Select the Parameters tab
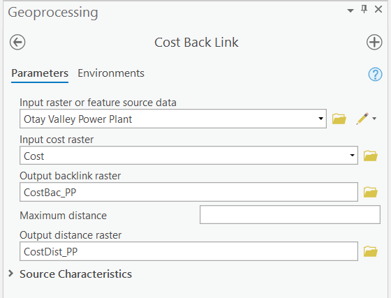This screenshot has height=298, width=391. 40,73
